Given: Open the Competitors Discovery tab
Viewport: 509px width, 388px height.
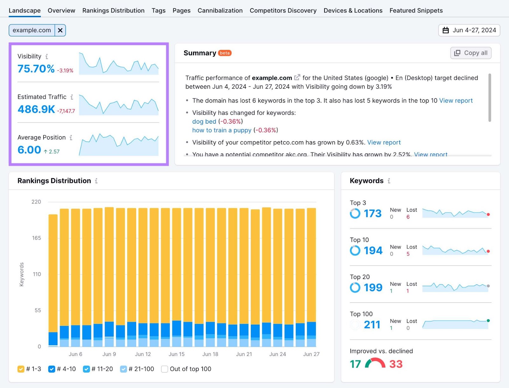Looking at the screenshot, I should coord(283,10).
